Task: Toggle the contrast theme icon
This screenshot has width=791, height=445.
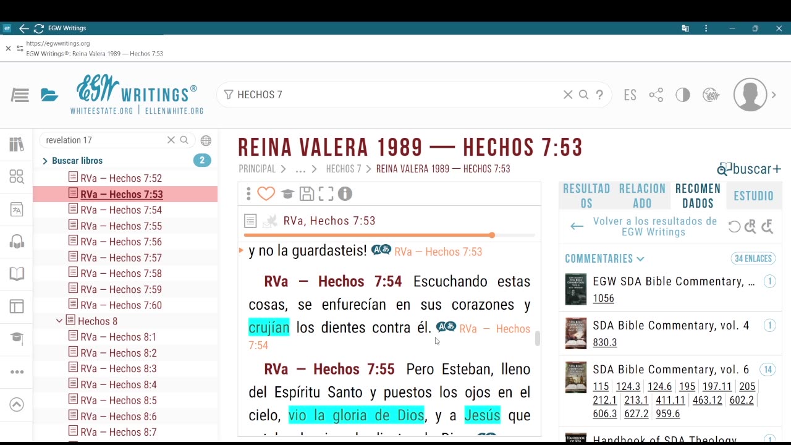Action: [683, 95]
